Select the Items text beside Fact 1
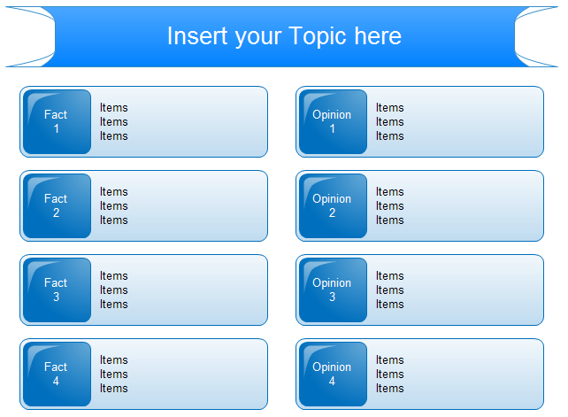This screenshot has width=568, height=417. 113,122
